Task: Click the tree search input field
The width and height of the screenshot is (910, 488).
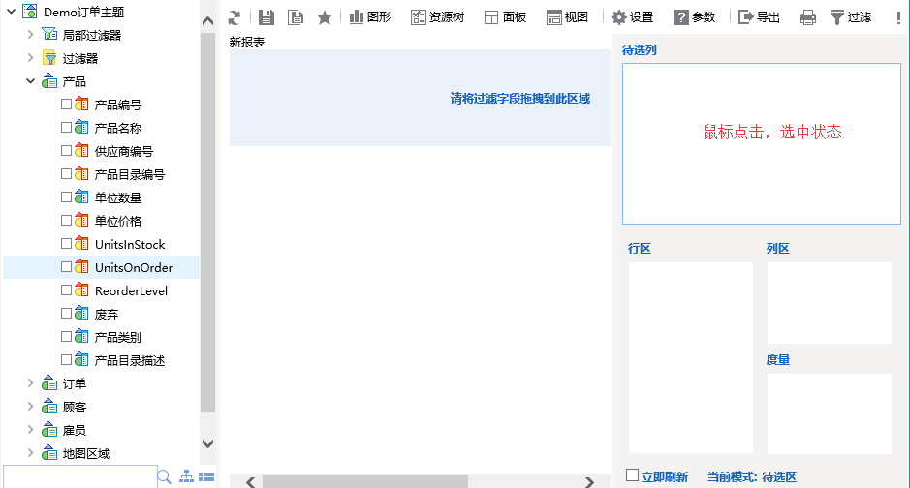Action: tap(80, 476)
